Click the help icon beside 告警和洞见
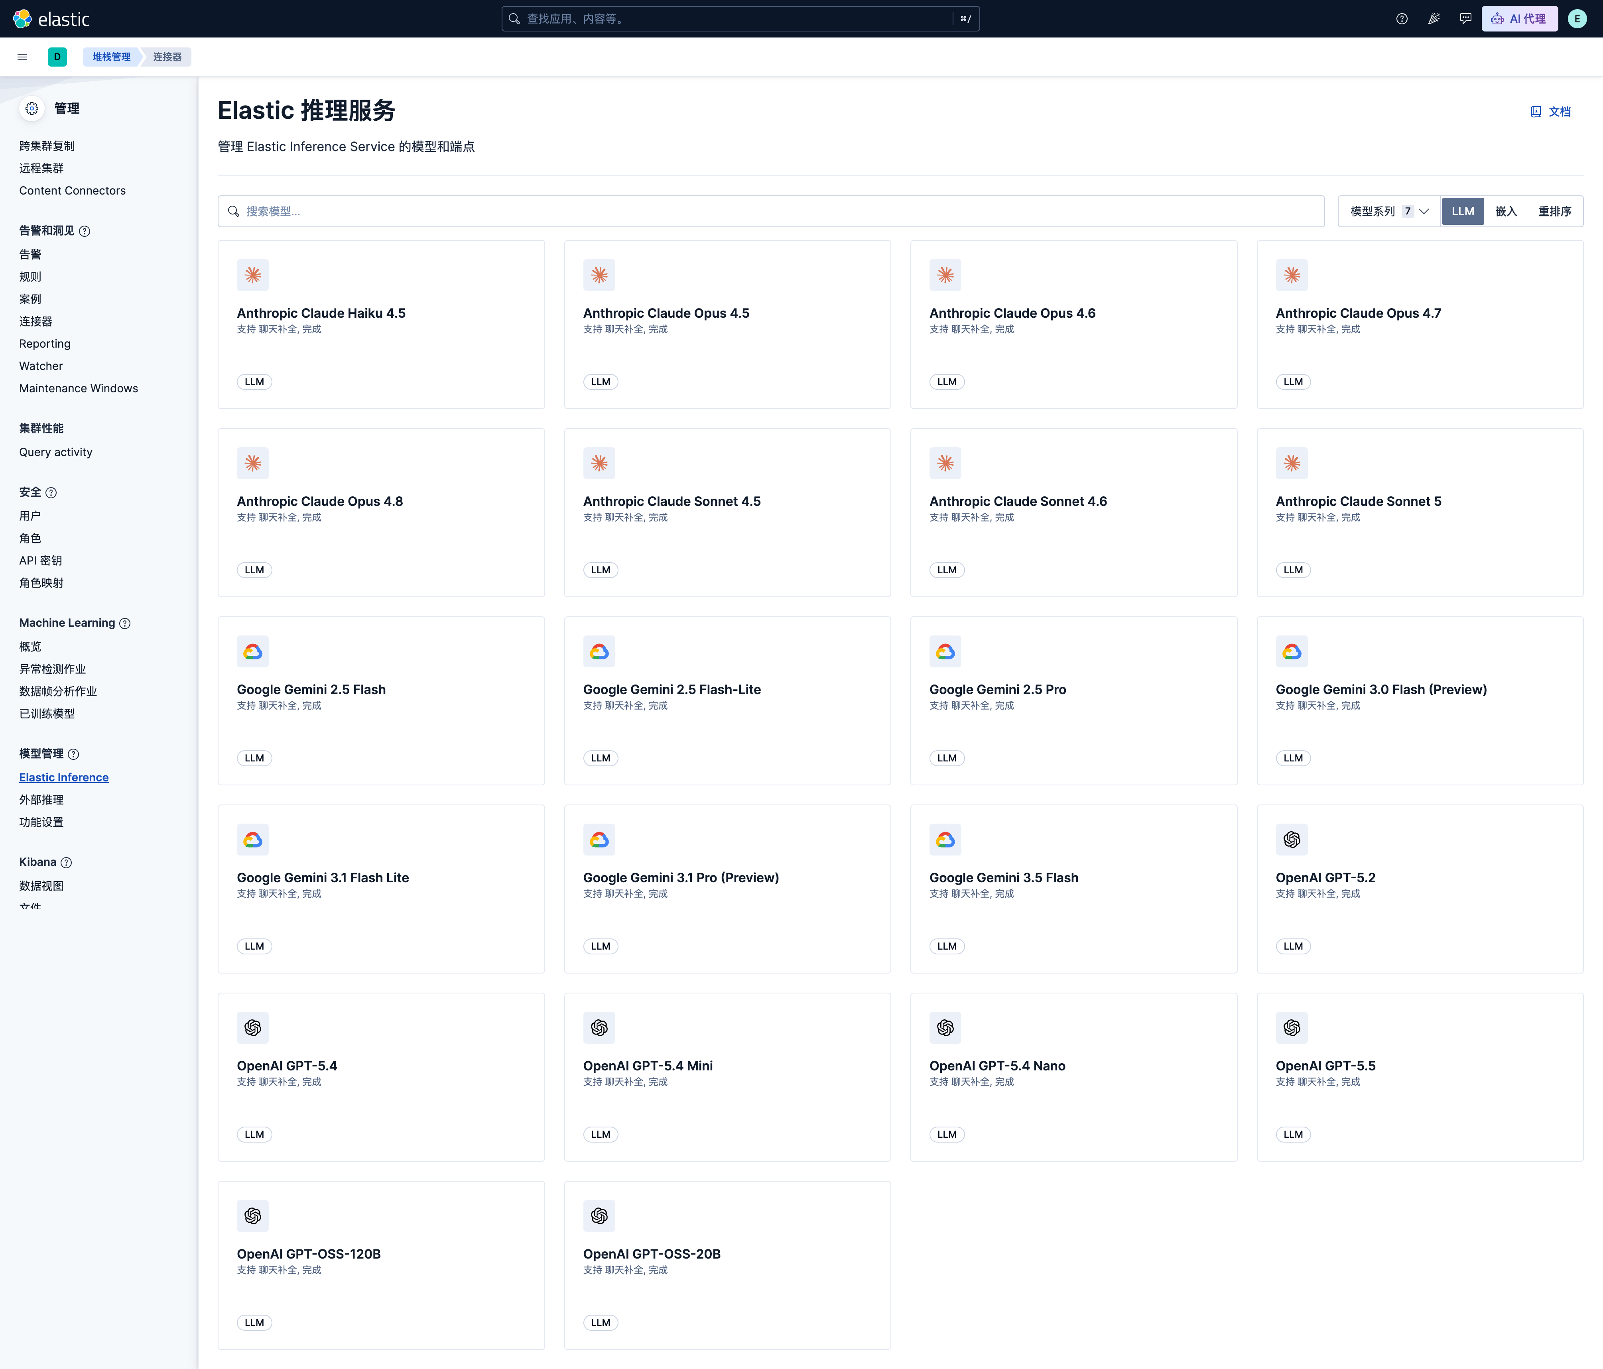 85,230
